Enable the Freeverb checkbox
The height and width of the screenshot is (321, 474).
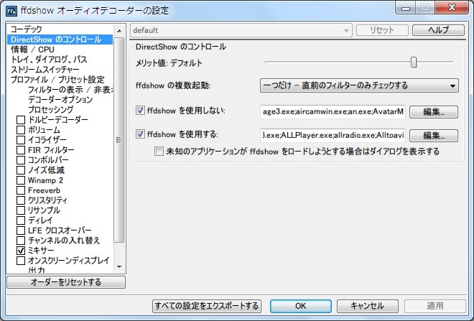pyautogui.click(x=21, y=190)
